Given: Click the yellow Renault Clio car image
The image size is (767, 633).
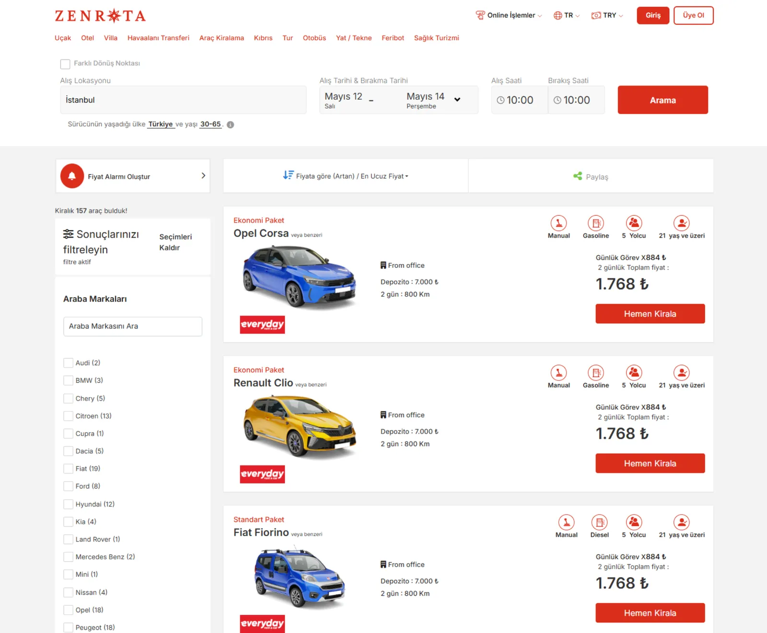Looking at the screenshot, I should 300,426.
